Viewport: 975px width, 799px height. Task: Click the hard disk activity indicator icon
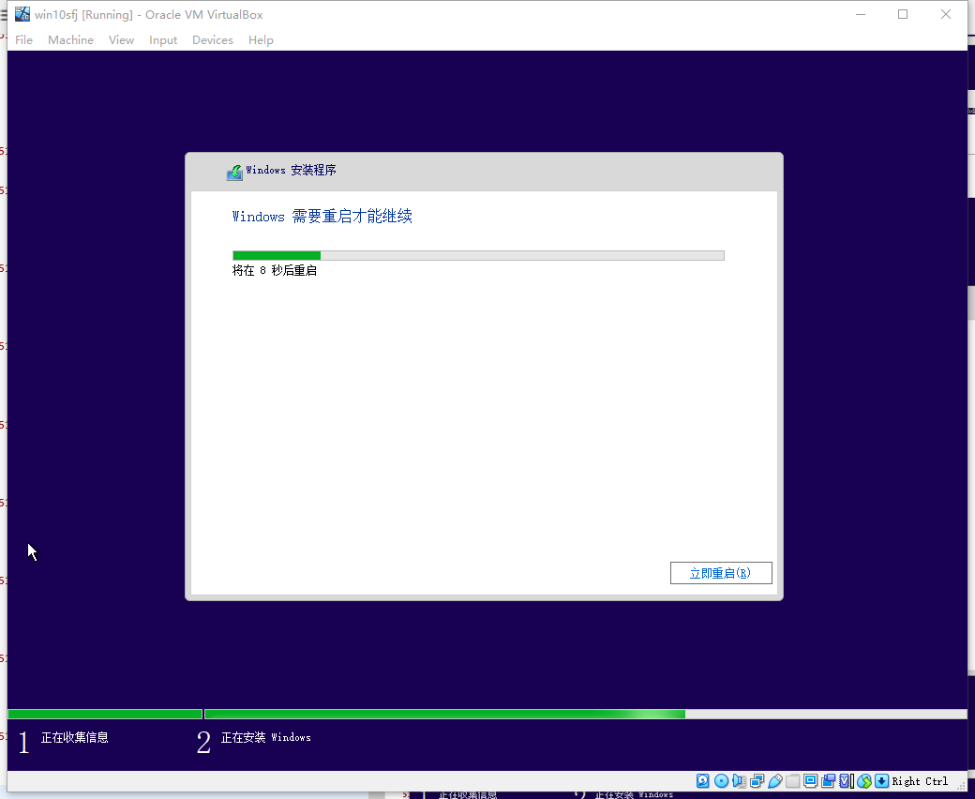click(x=702, y=781)
